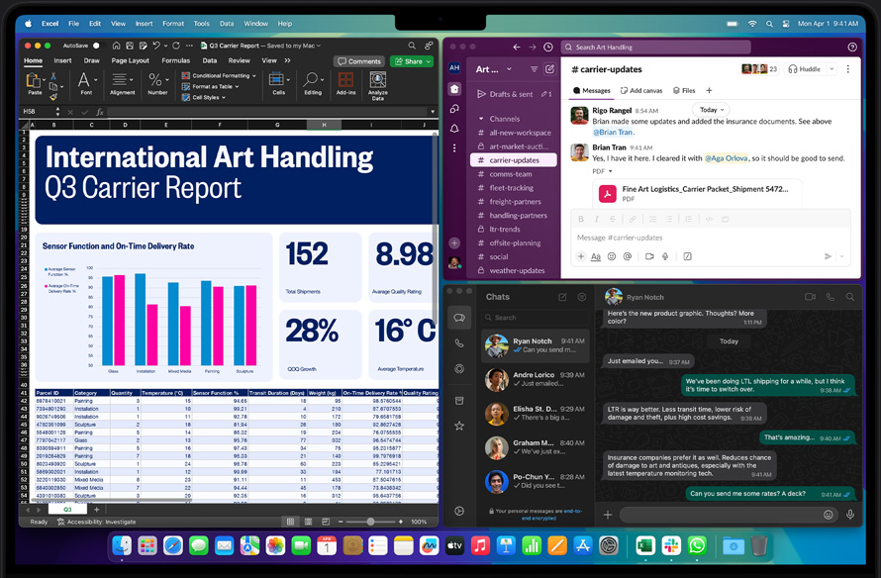
Task: Open the Files tab in carrier-updates
Action: coord(684,90)
